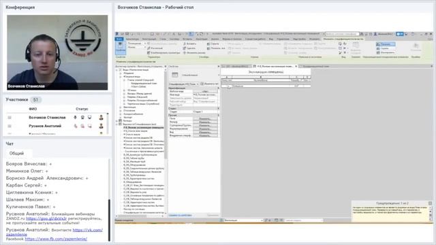Open the vk.com link in chat
The width and height of the screenshot is (436, 245).
click(x=88, y=230)
